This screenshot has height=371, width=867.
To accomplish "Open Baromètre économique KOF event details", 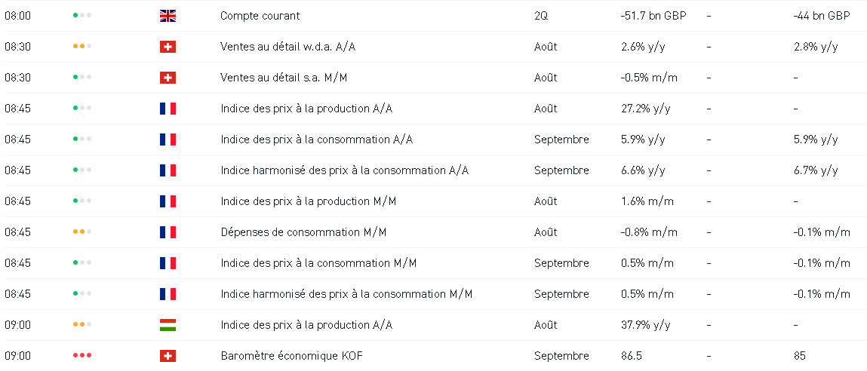I will [x=291, y=356].
